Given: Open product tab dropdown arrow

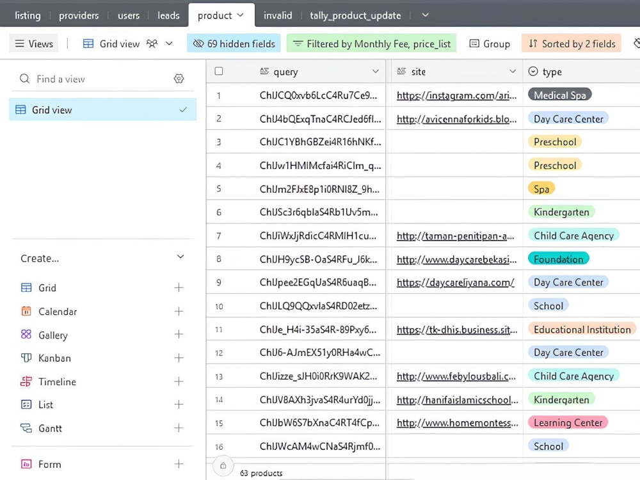Looking at the screenshot, I should pyautogui.click(x=241, y=15).
